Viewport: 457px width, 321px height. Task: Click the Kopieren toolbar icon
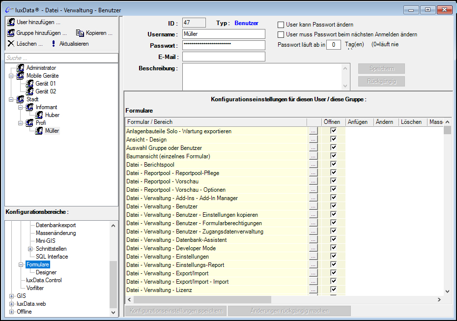pyautogui.click(x=80, y=33)
